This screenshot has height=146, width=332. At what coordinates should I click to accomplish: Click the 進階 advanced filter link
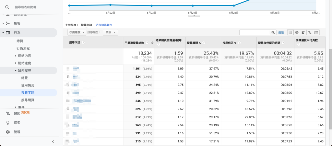(281, 32)
